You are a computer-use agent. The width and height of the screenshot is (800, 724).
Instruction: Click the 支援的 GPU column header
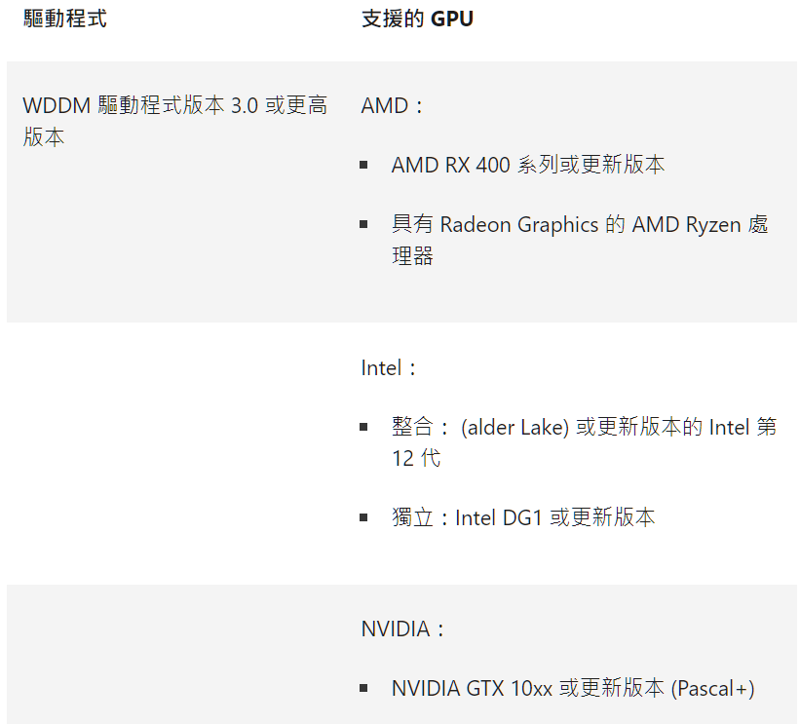coord(417,19)
